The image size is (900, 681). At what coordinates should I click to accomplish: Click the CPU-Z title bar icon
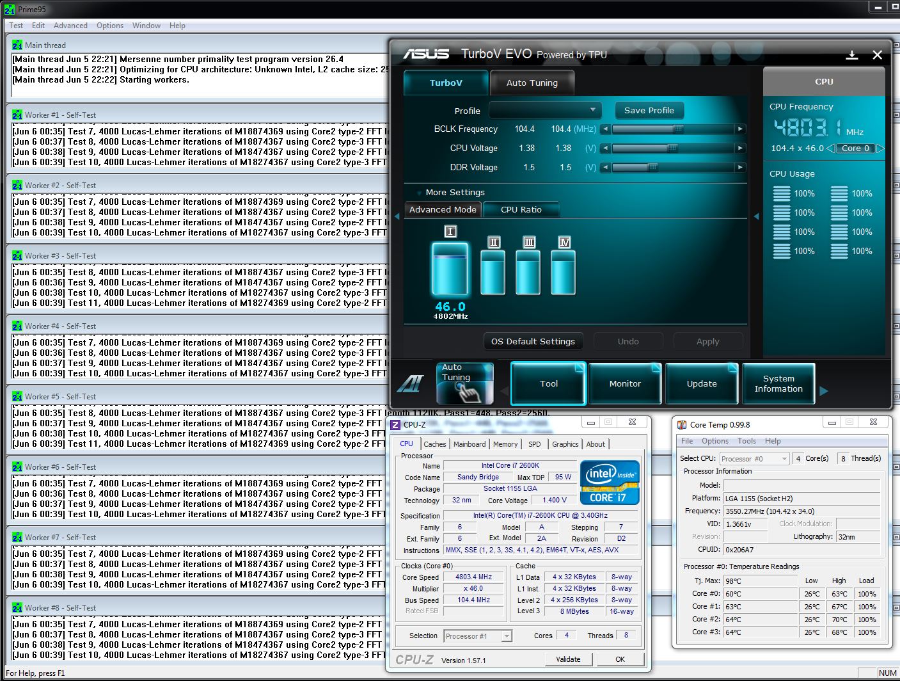tap(395, 424)
